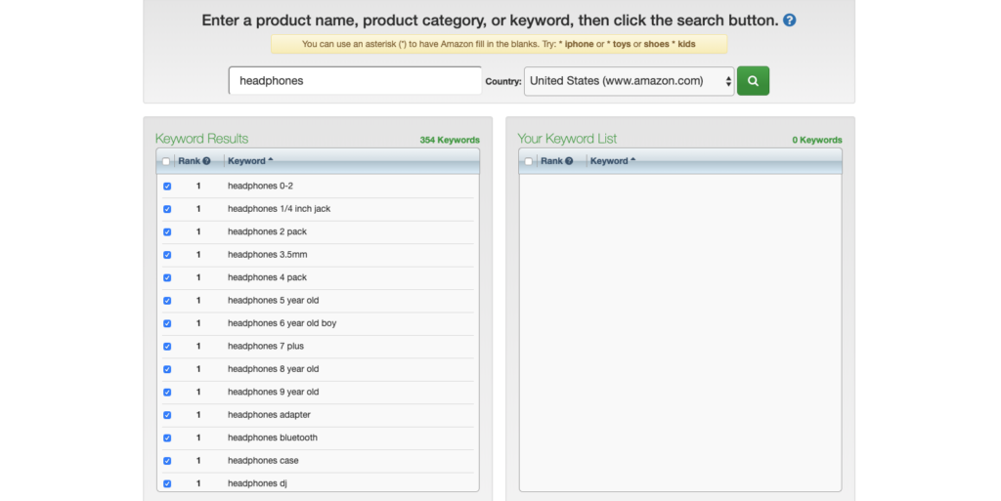Image resolution: width=1001 pixels, height=501 pixels.
Task: Click the search field containing "headphones"
Action: (x=355, y=81)
